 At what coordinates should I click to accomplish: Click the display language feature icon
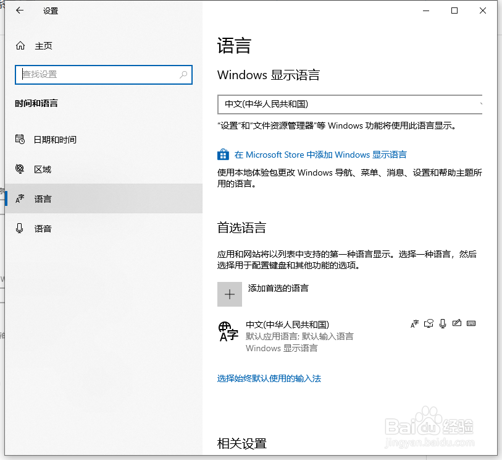[x=414, y=324]
